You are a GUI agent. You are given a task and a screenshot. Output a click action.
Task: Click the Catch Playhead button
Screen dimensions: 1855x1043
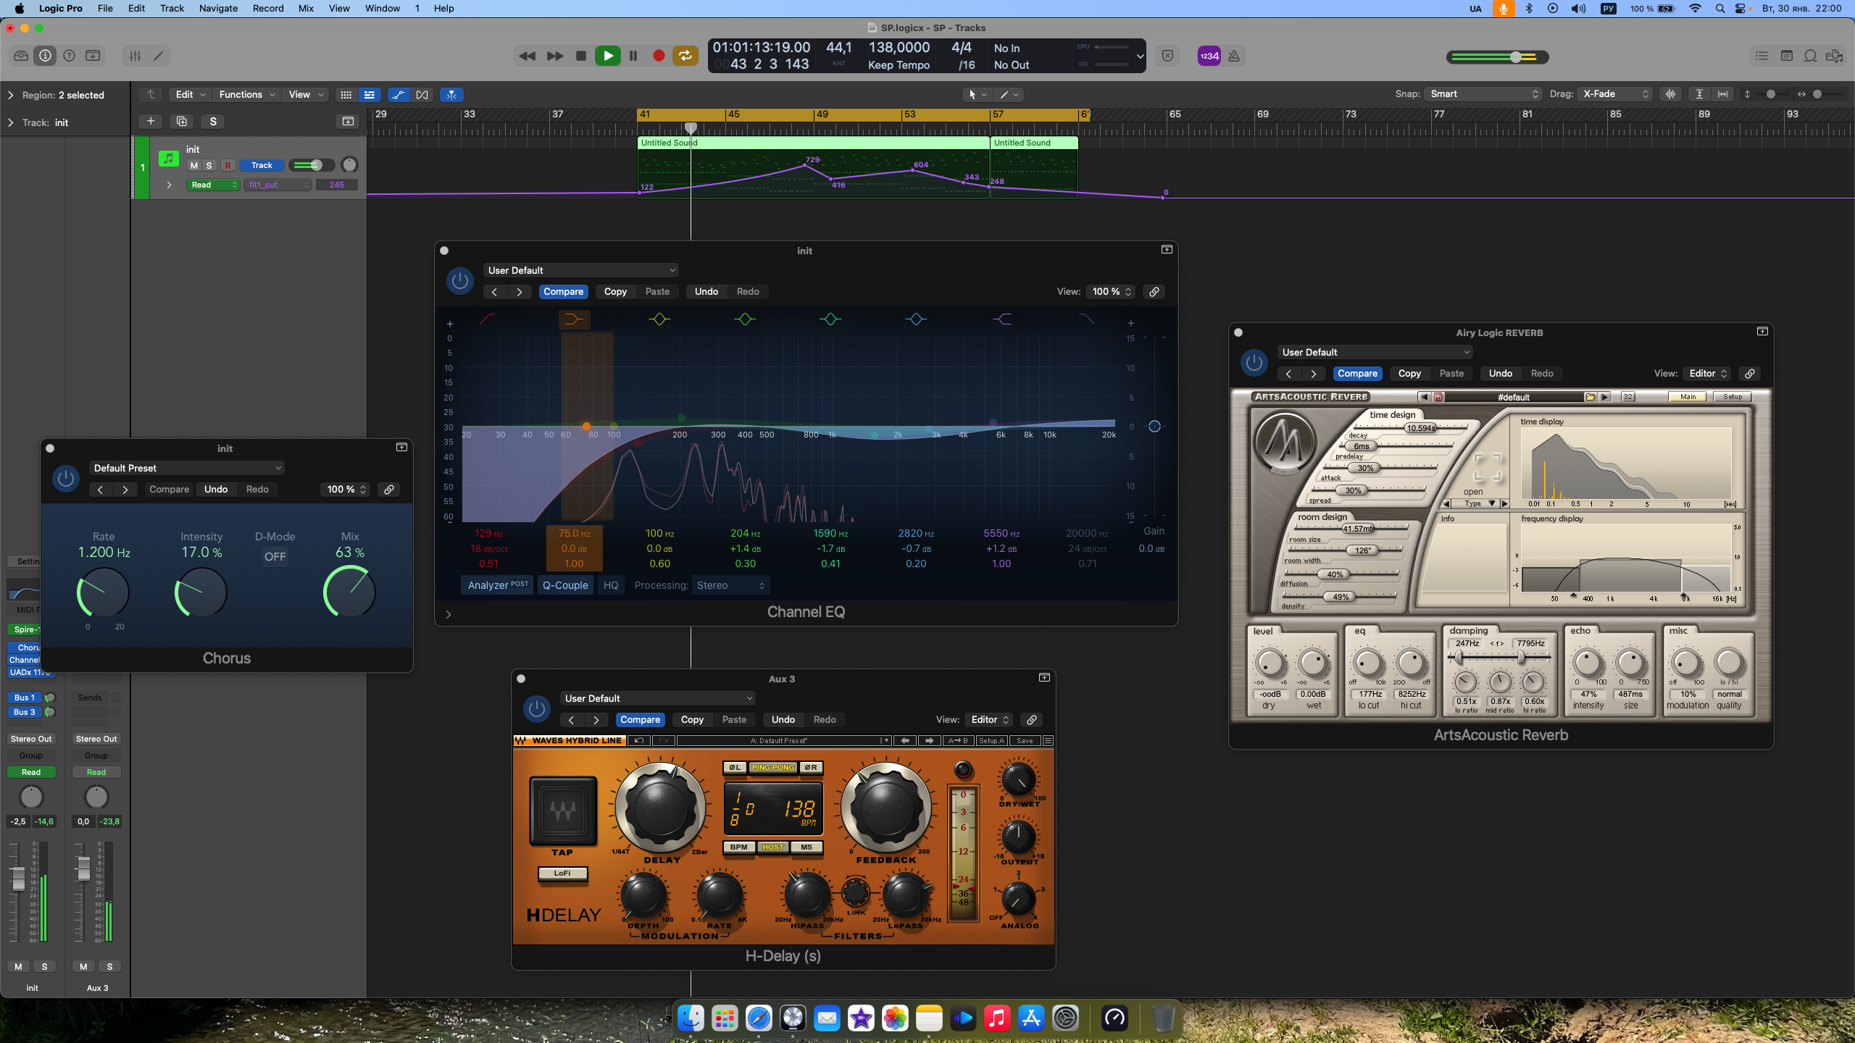(451, 95)
